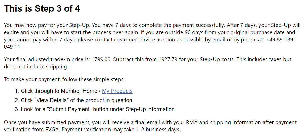The height and width of the screenshot is (138, 303).
Task: Click the "Member Home" text in step one
Action: click(79, 91)
